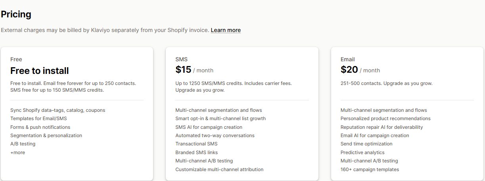Image resolution: width=485 pixels, height=181 pixels.
Task: Click the A/B testing feature in Free plan
Action: (x=23, y=144)
